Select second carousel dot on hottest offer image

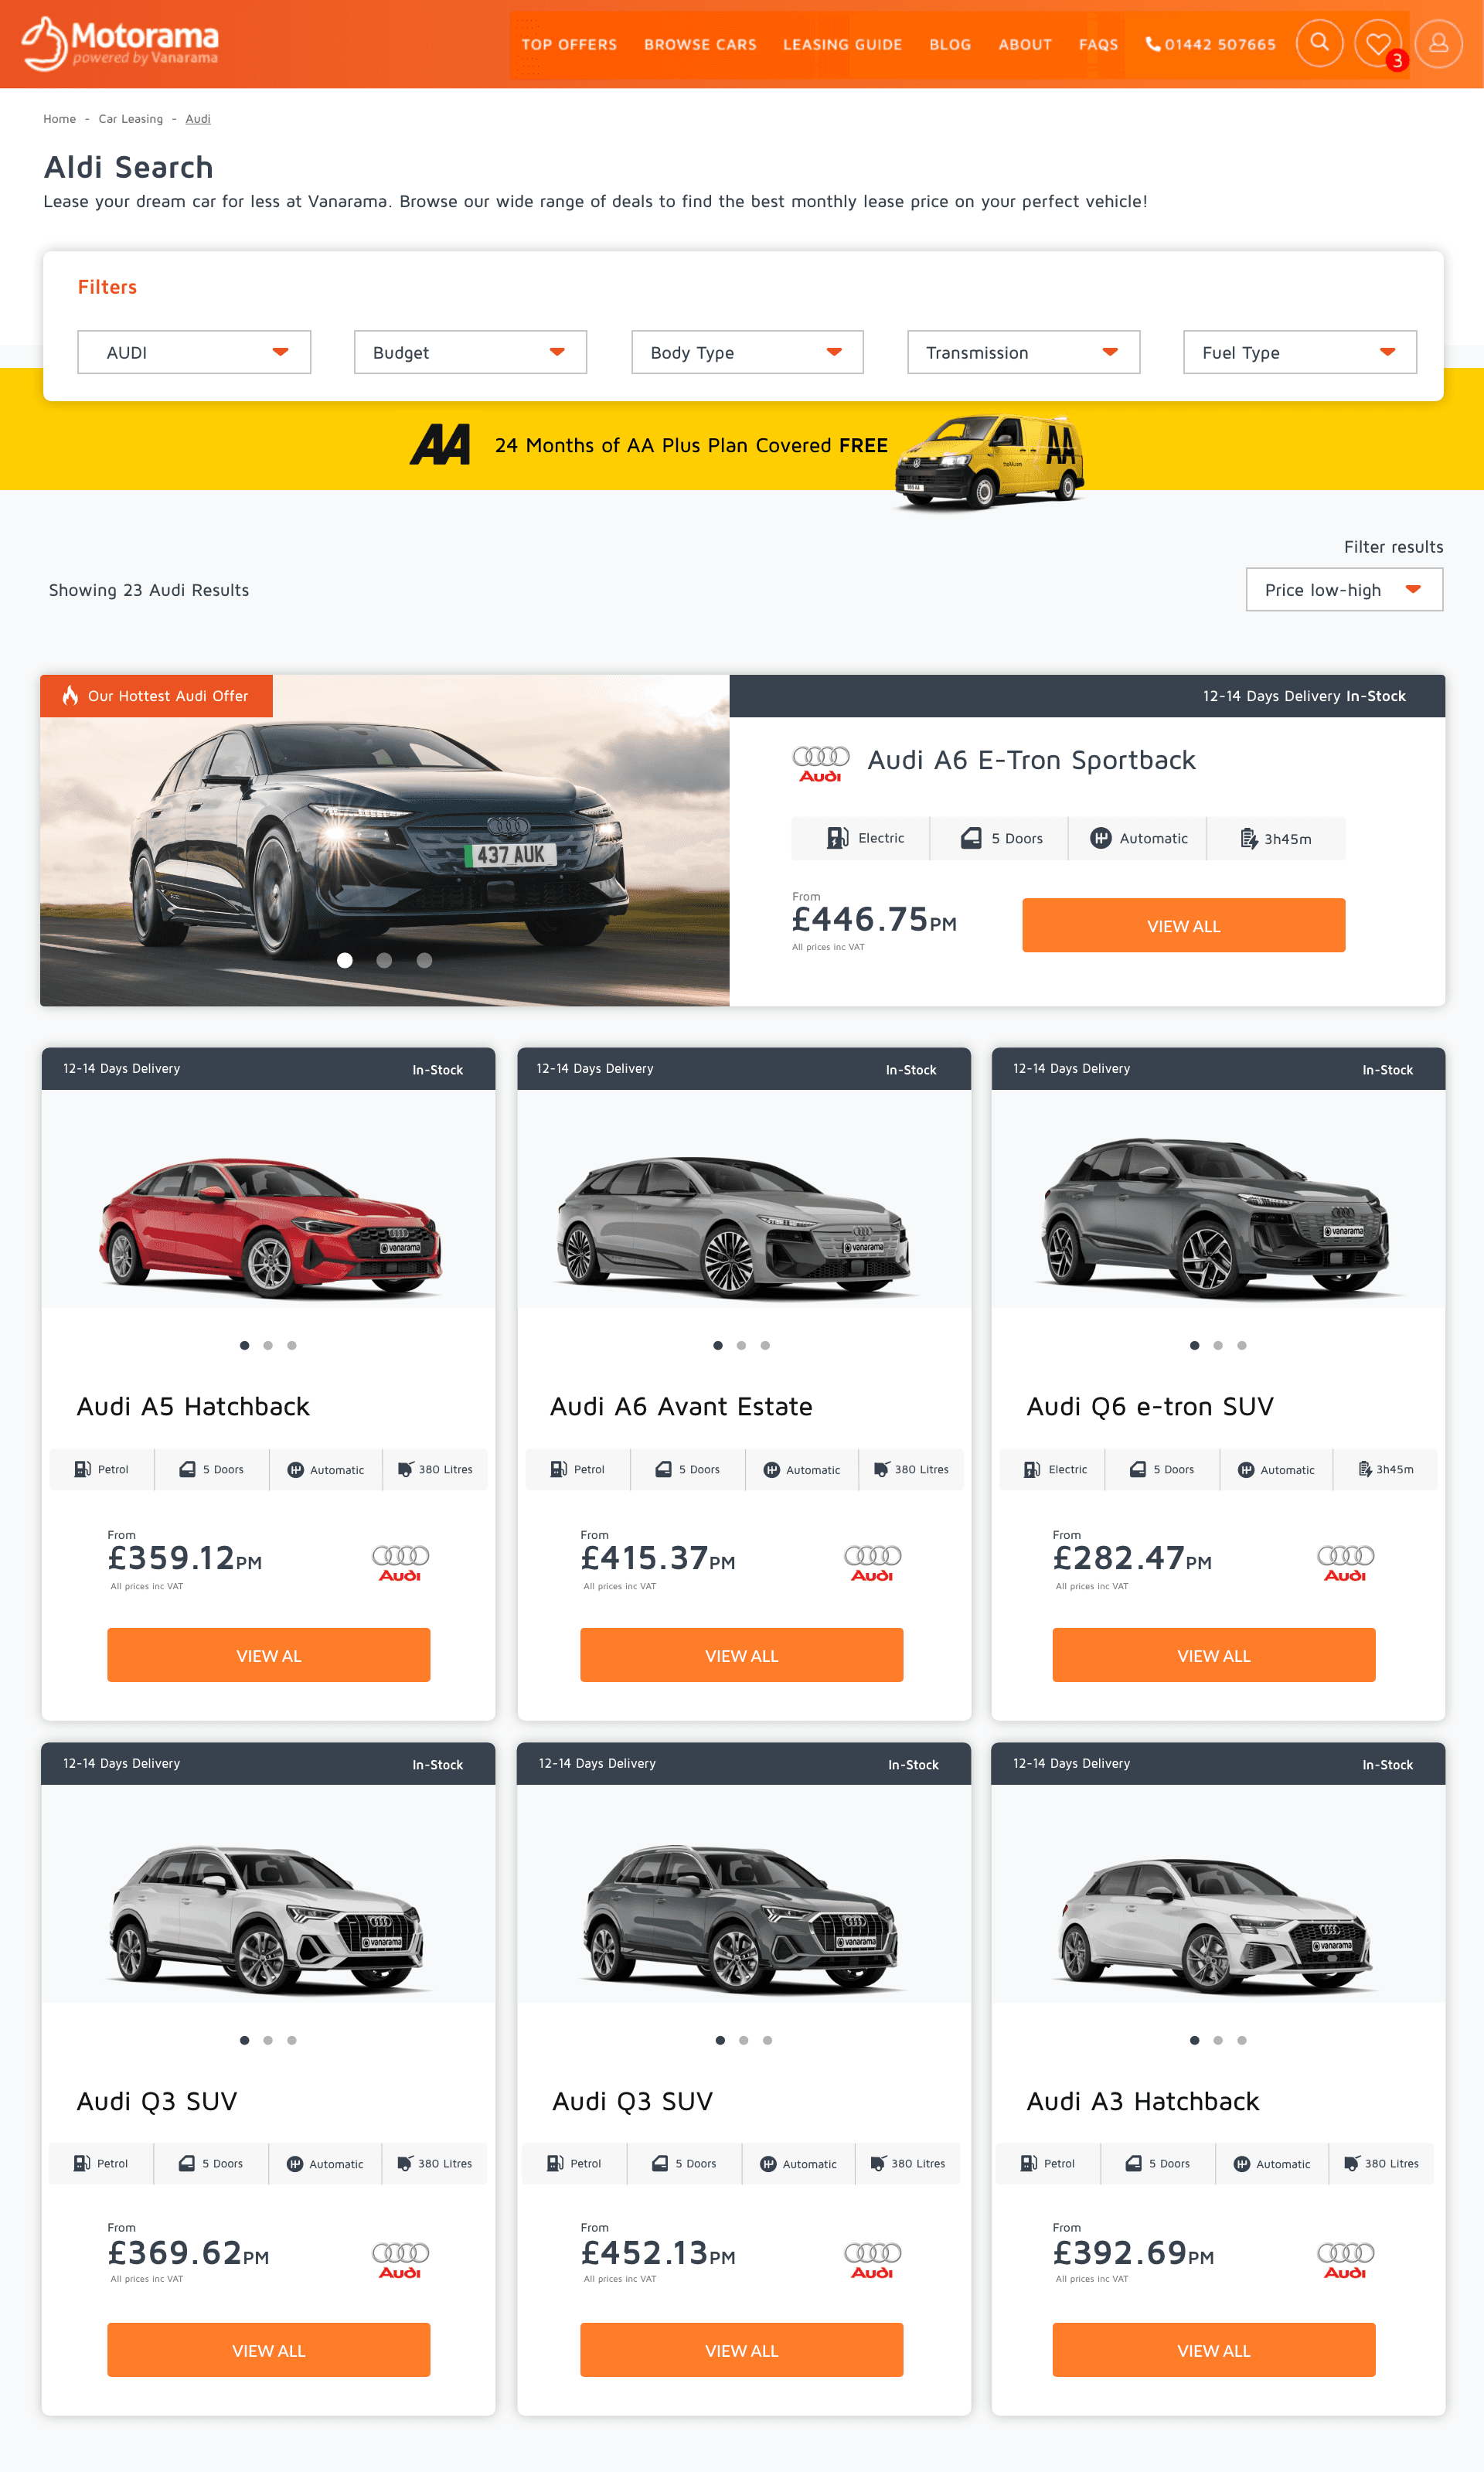[384, 960]
